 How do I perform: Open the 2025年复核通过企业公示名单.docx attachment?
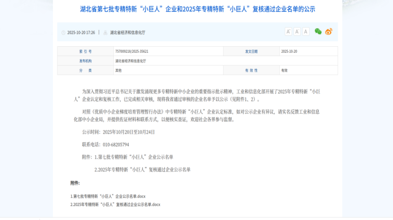tap(115, 204)
